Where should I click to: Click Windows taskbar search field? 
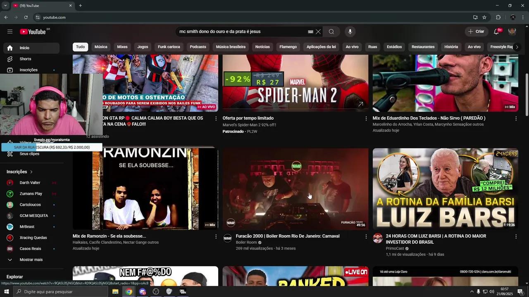pyautogui.click(x=61, y=292)
